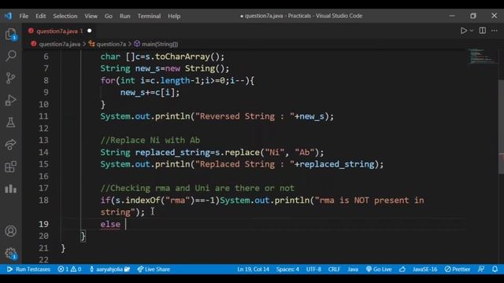Open the View menu
The height and width of the screenshot is (283, 504).
click(91, 16)
